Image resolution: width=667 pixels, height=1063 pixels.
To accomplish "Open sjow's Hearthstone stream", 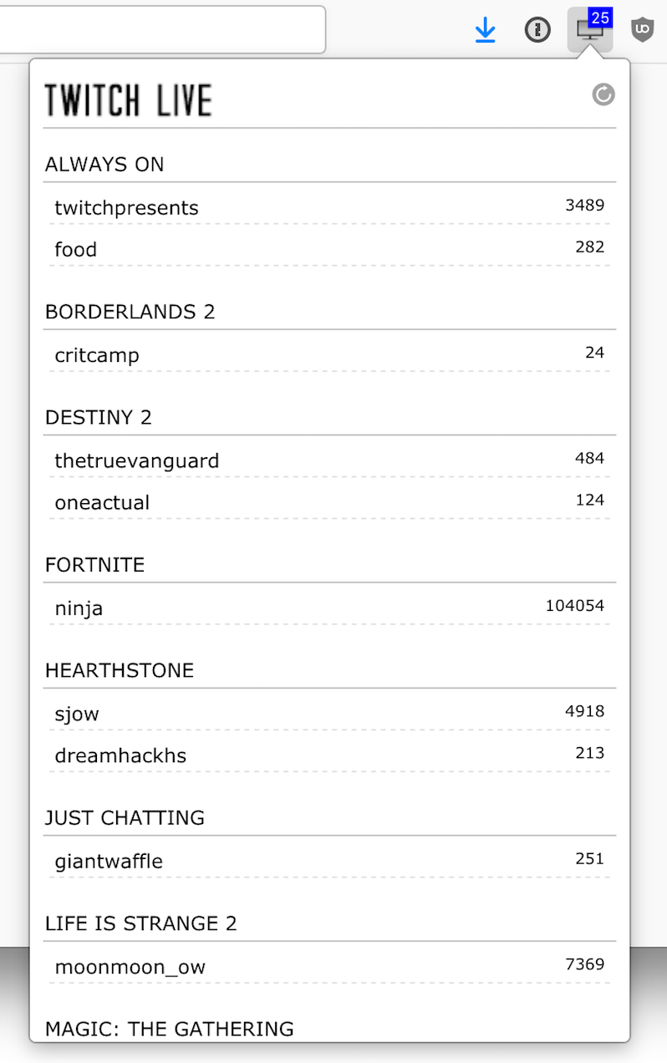I will (x=329, y=712).
